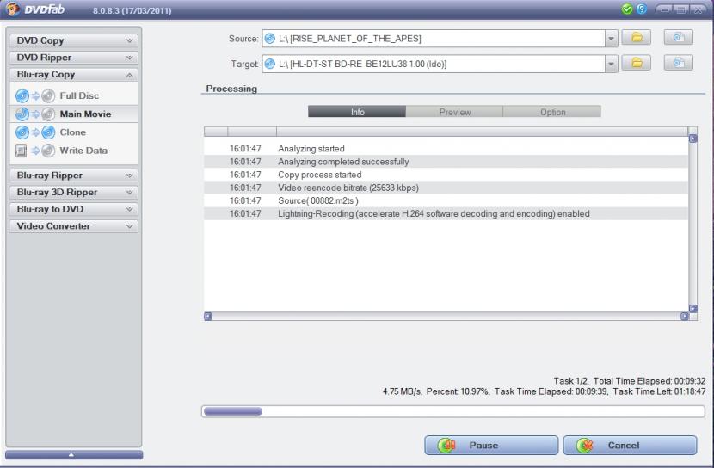Select 'Video reencode bitrate (25633 kbps)' row
This screenshot has width=714, height=468.
click(x=446, y=188)
